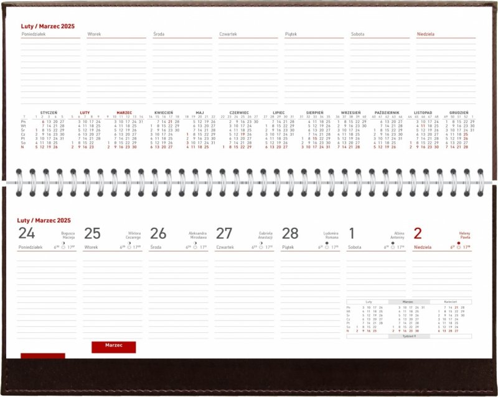Select the red Marzec index tab
This screenshot has height=397, width=498.
point(113,347)
